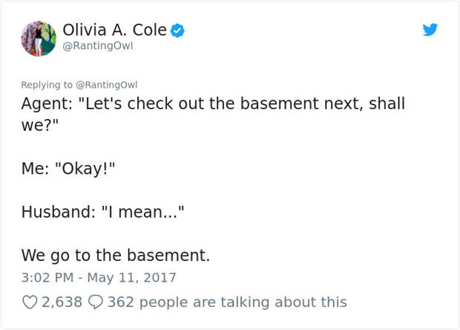Open replies via speech bubble icon
This screenshot has height=330, width=460.
pyautogui.click(x=96, y=302)
